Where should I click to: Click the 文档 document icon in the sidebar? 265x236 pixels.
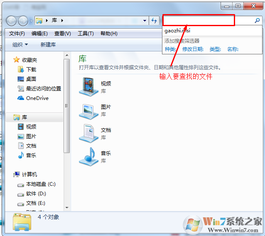(x=21, y=146)
